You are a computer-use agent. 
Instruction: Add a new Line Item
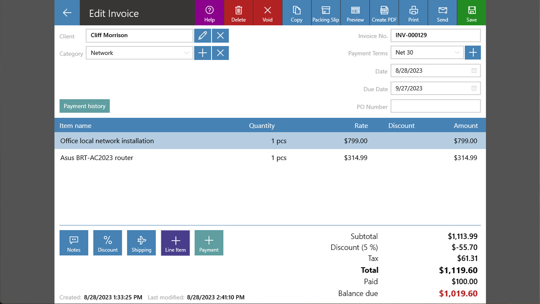tap(175, 243)
